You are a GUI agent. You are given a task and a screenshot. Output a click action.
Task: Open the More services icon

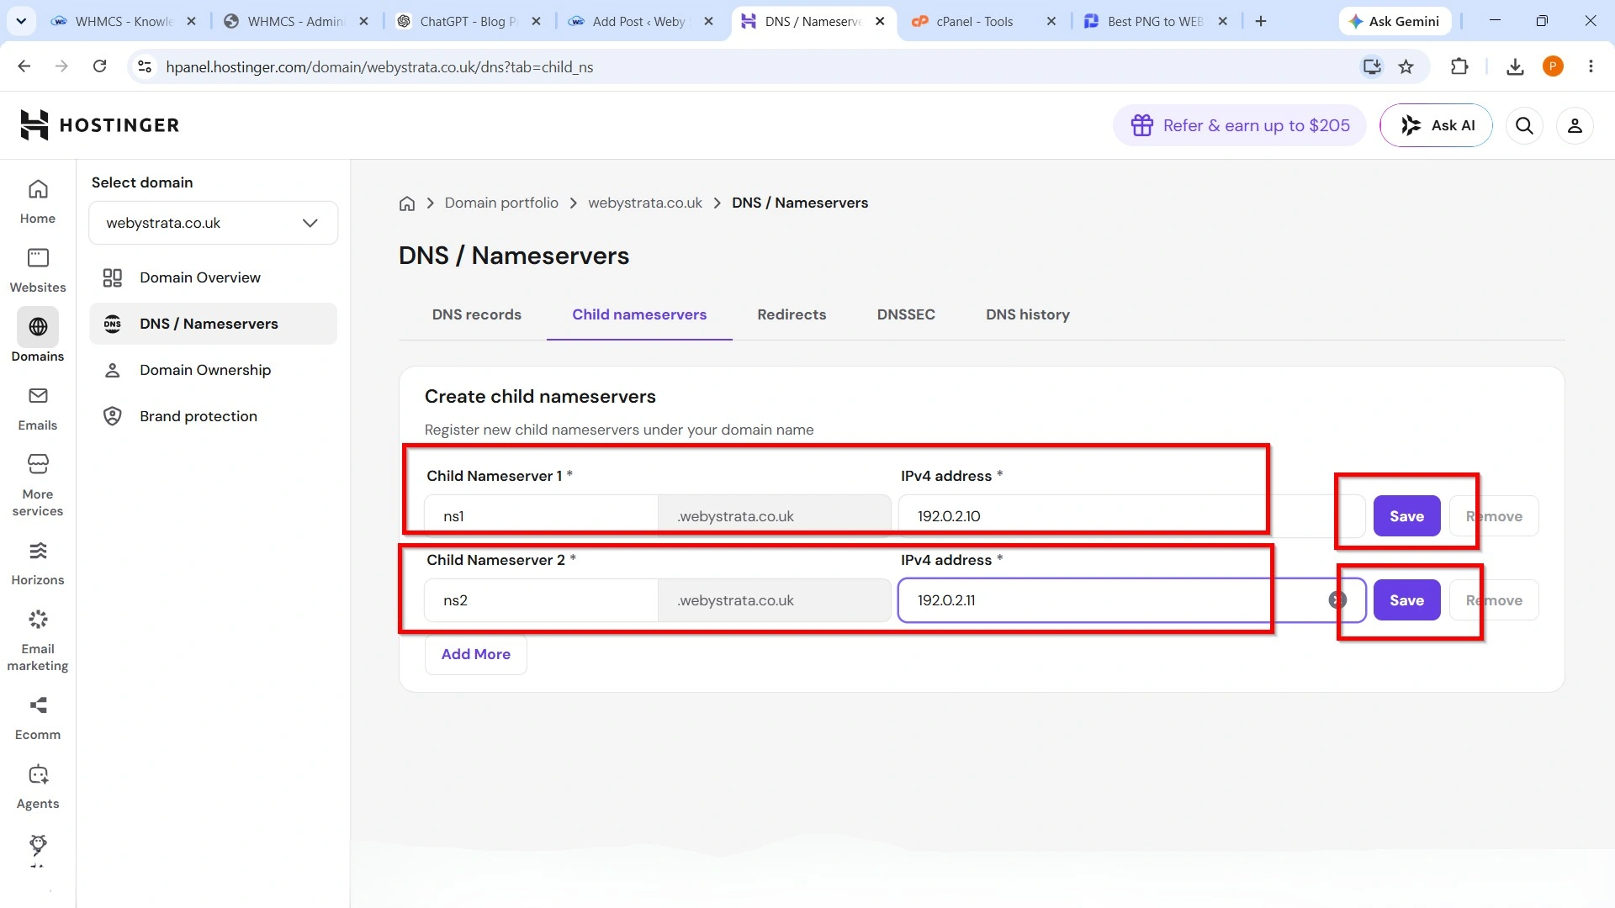[38, 464]
